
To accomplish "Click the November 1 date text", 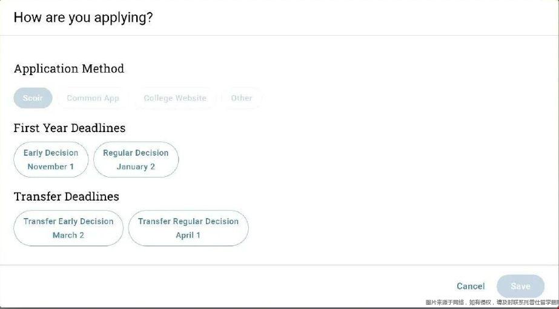I will click(x=51, y=167).
